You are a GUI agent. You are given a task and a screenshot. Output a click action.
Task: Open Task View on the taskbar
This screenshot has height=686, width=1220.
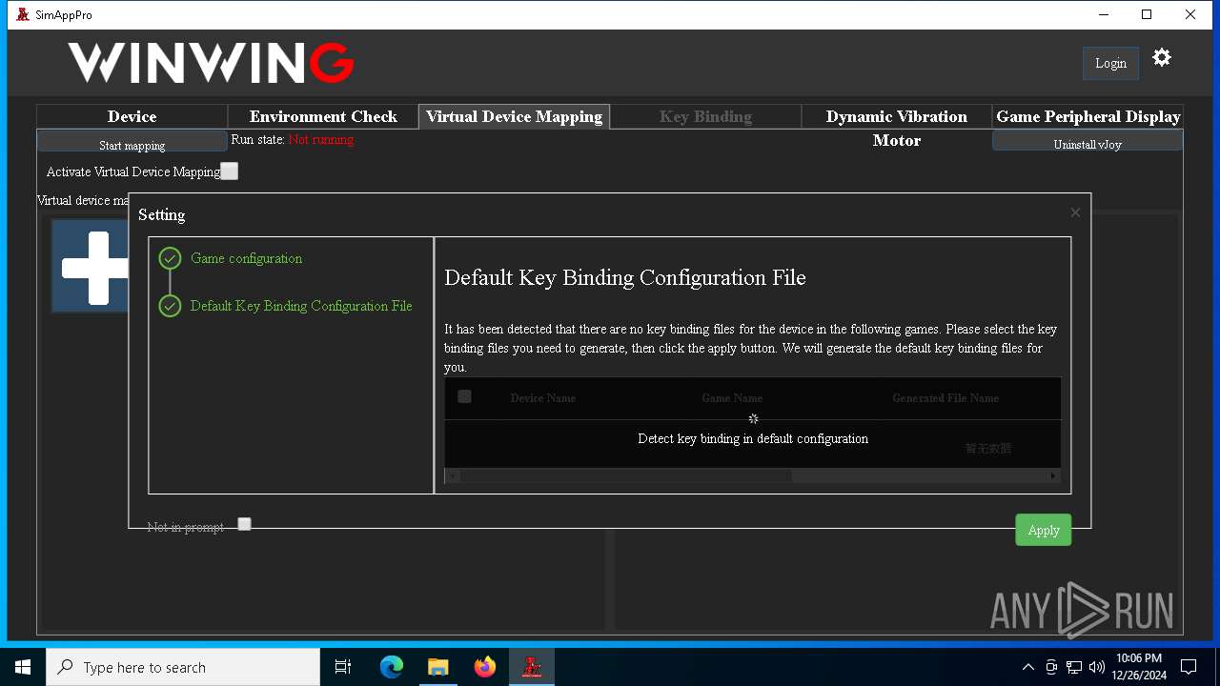click(x=343, y=667)
